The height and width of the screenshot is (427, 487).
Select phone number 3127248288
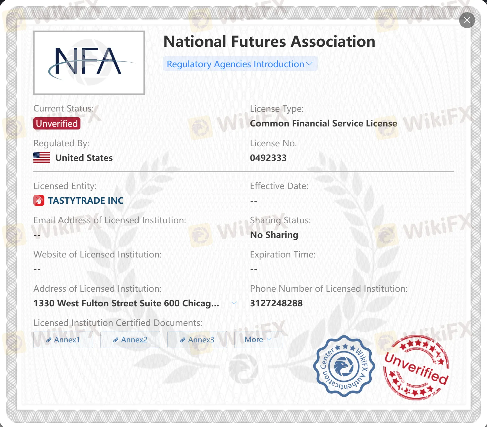point(276,303)
